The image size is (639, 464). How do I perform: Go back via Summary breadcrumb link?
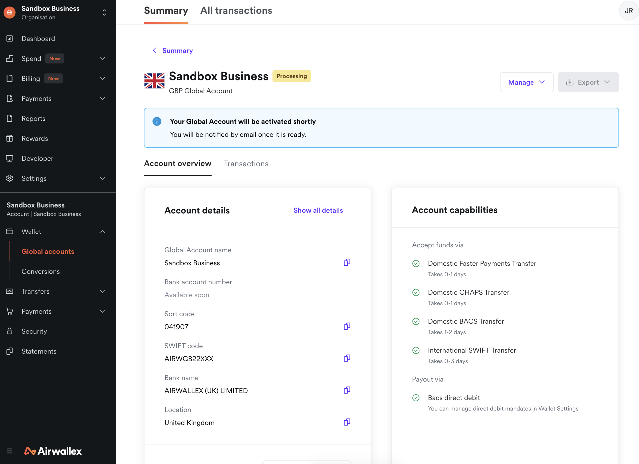[x=173, y=51]
